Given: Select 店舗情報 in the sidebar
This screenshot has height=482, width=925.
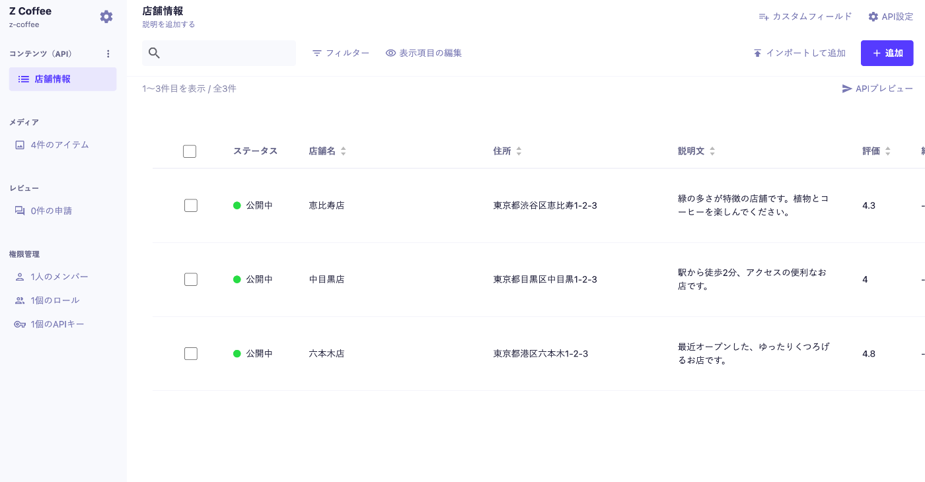Looking at the screenshot, I should tap(62, 79).
